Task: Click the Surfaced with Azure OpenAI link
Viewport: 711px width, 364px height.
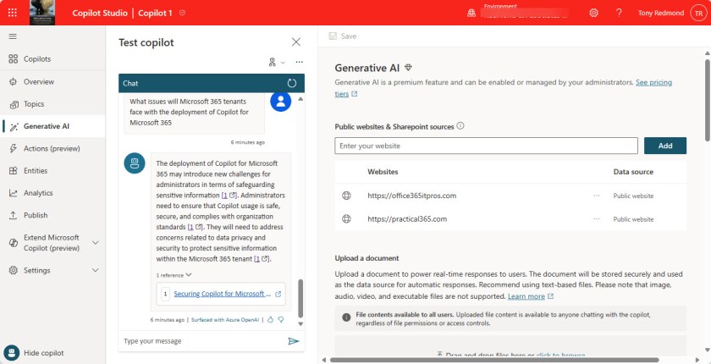Action: point(225,320)
